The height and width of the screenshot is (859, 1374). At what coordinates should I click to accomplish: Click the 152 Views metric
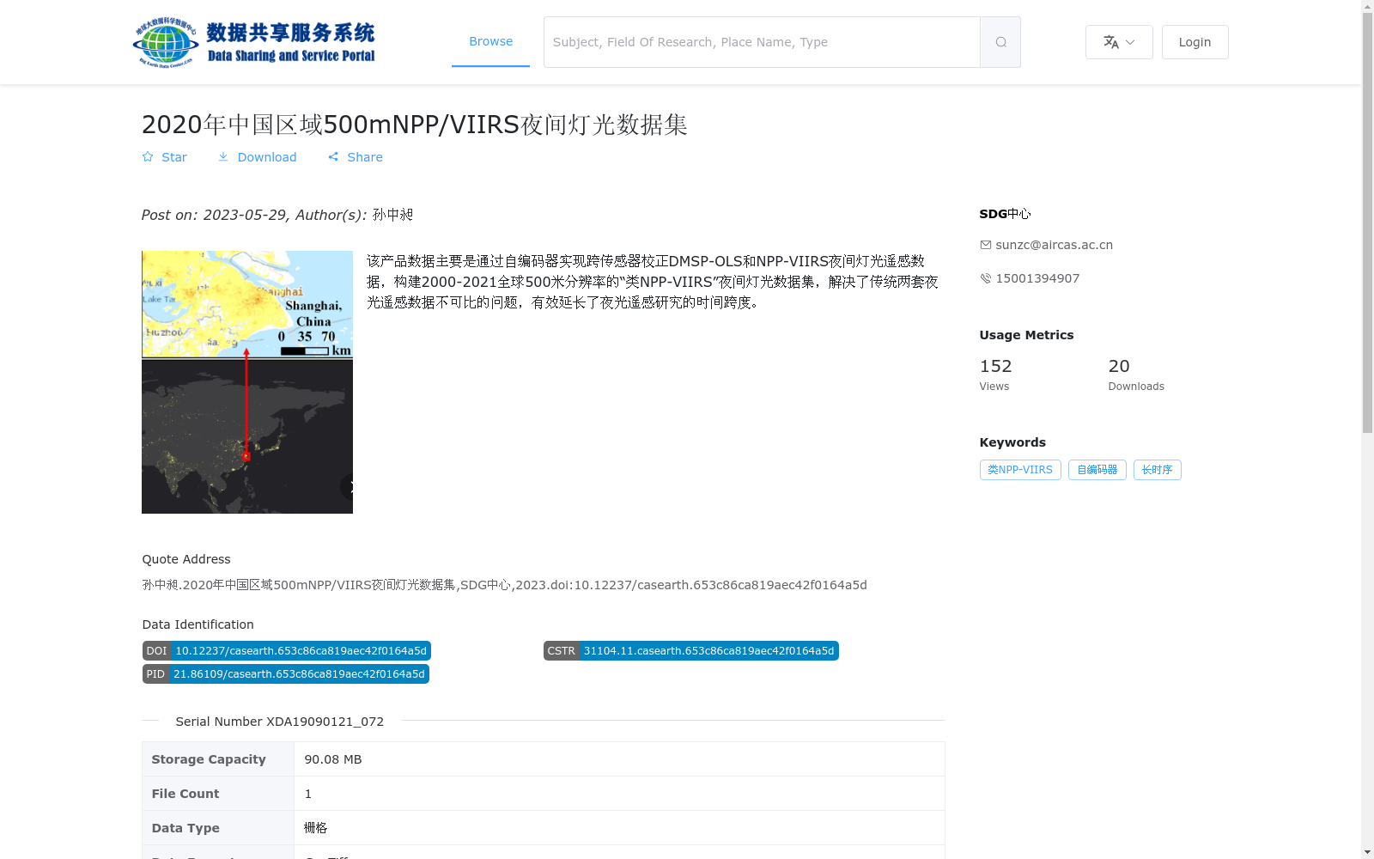pos(996,375)
